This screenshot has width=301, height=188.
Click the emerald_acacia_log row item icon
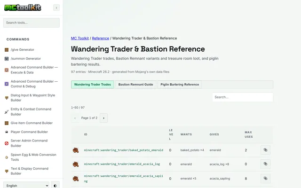76,164
